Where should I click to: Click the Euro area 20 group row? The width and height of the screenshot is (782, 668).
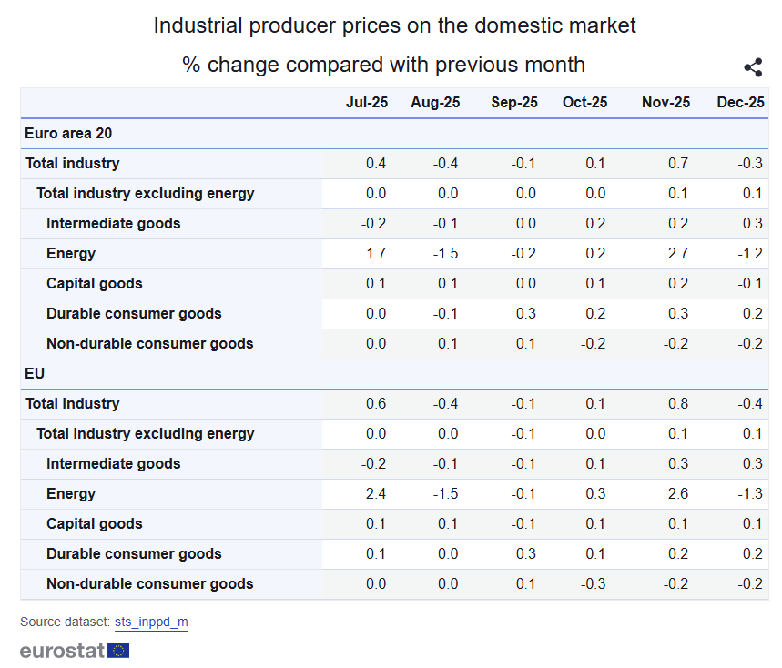(x=68, y=134)
